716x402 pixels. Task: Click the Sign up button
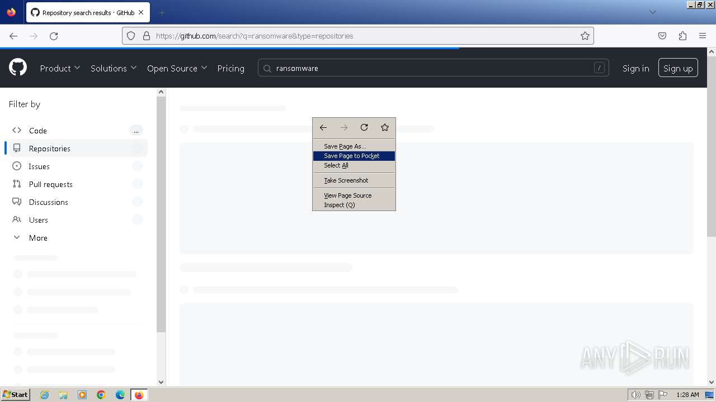point(678,68)
